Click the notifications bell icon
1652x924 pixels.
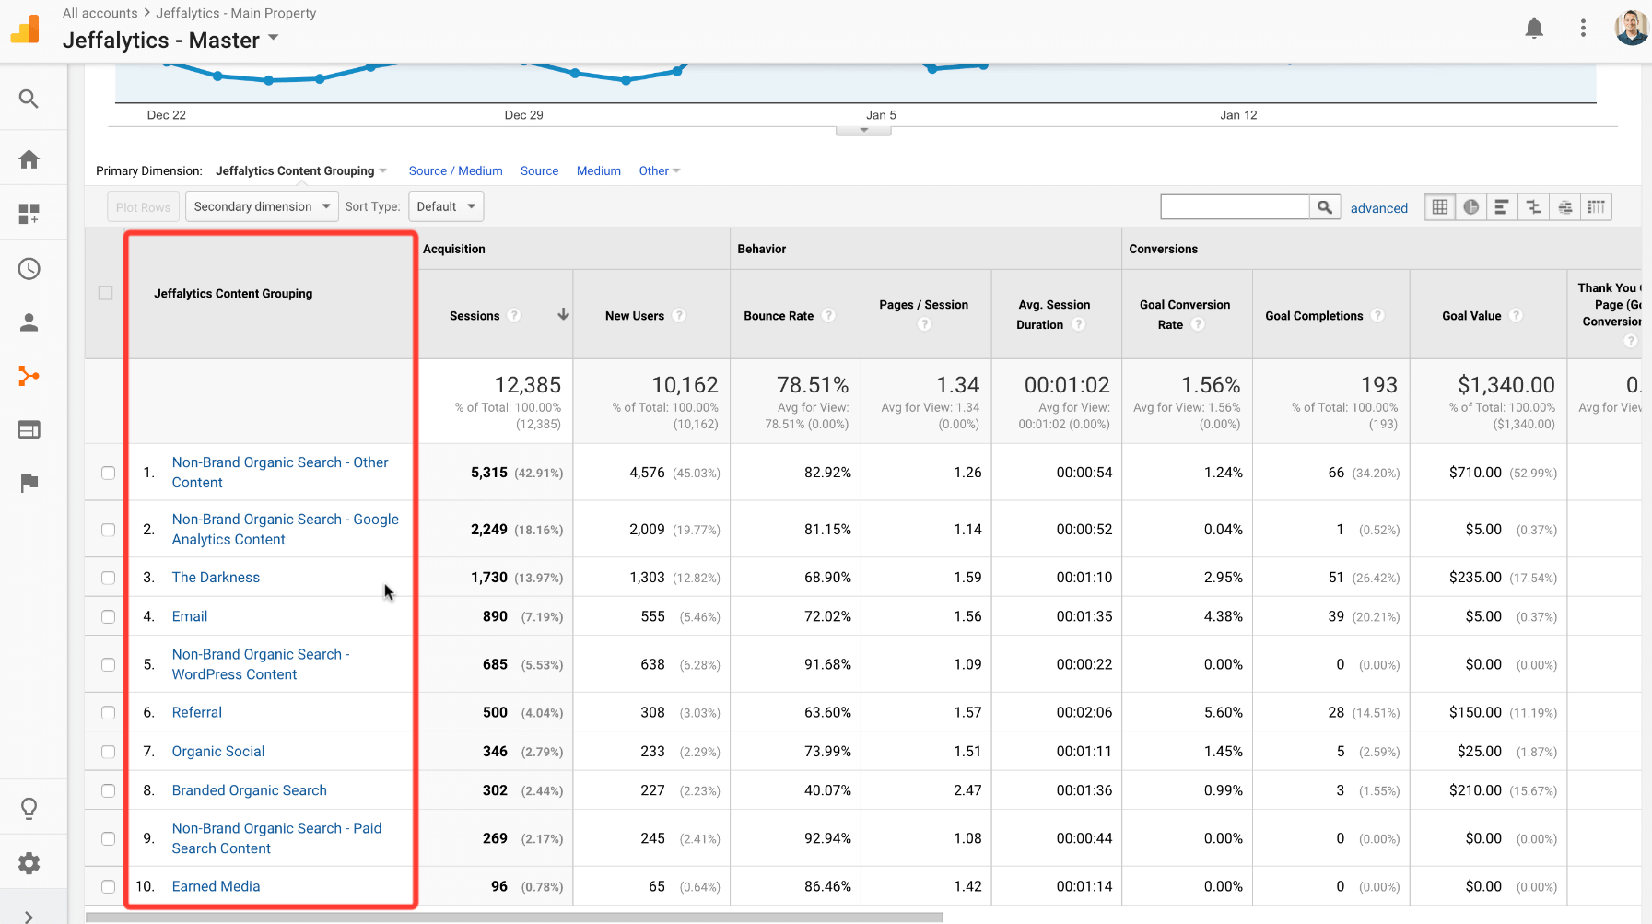coord(1534,29)
